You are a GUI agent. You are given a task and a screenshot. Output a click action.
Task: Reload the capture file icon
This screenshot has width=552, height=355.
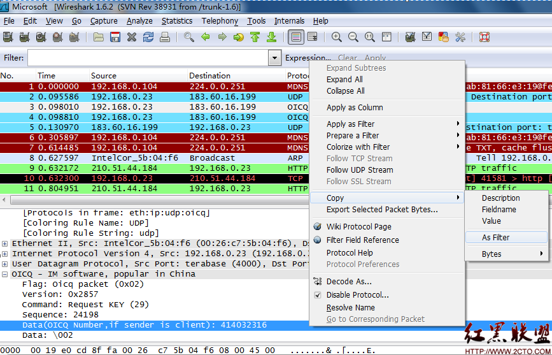tap(148, 37)
